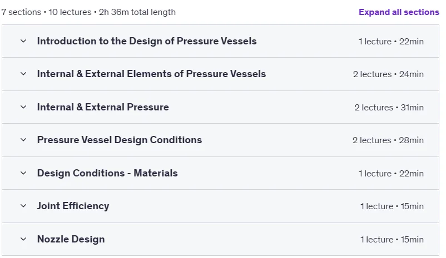Click '2 lectures • 31min' summary text
446x258 pixels.
click(389, 108)
